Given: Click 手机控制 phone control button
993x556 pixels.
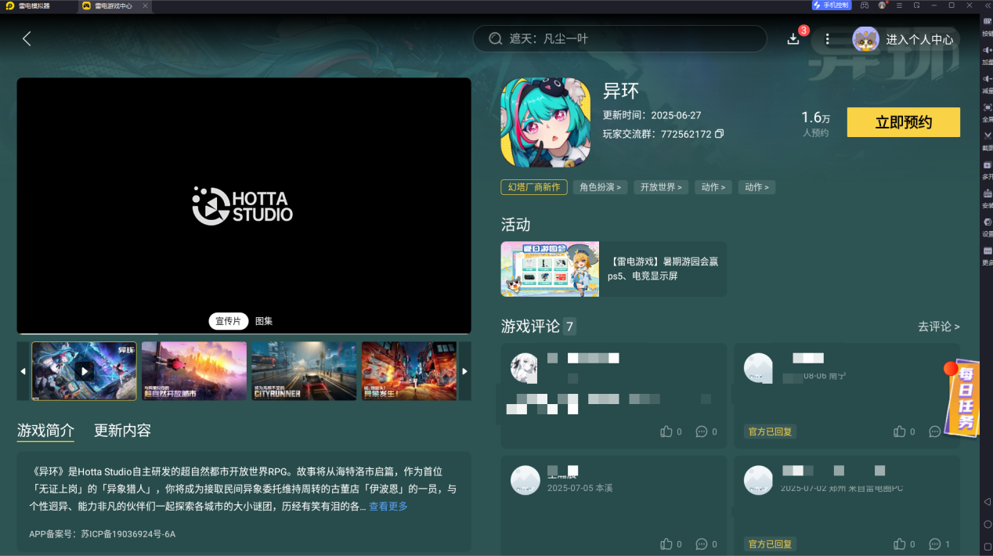Looking at the screenshot, I should (x=832, y=5).
